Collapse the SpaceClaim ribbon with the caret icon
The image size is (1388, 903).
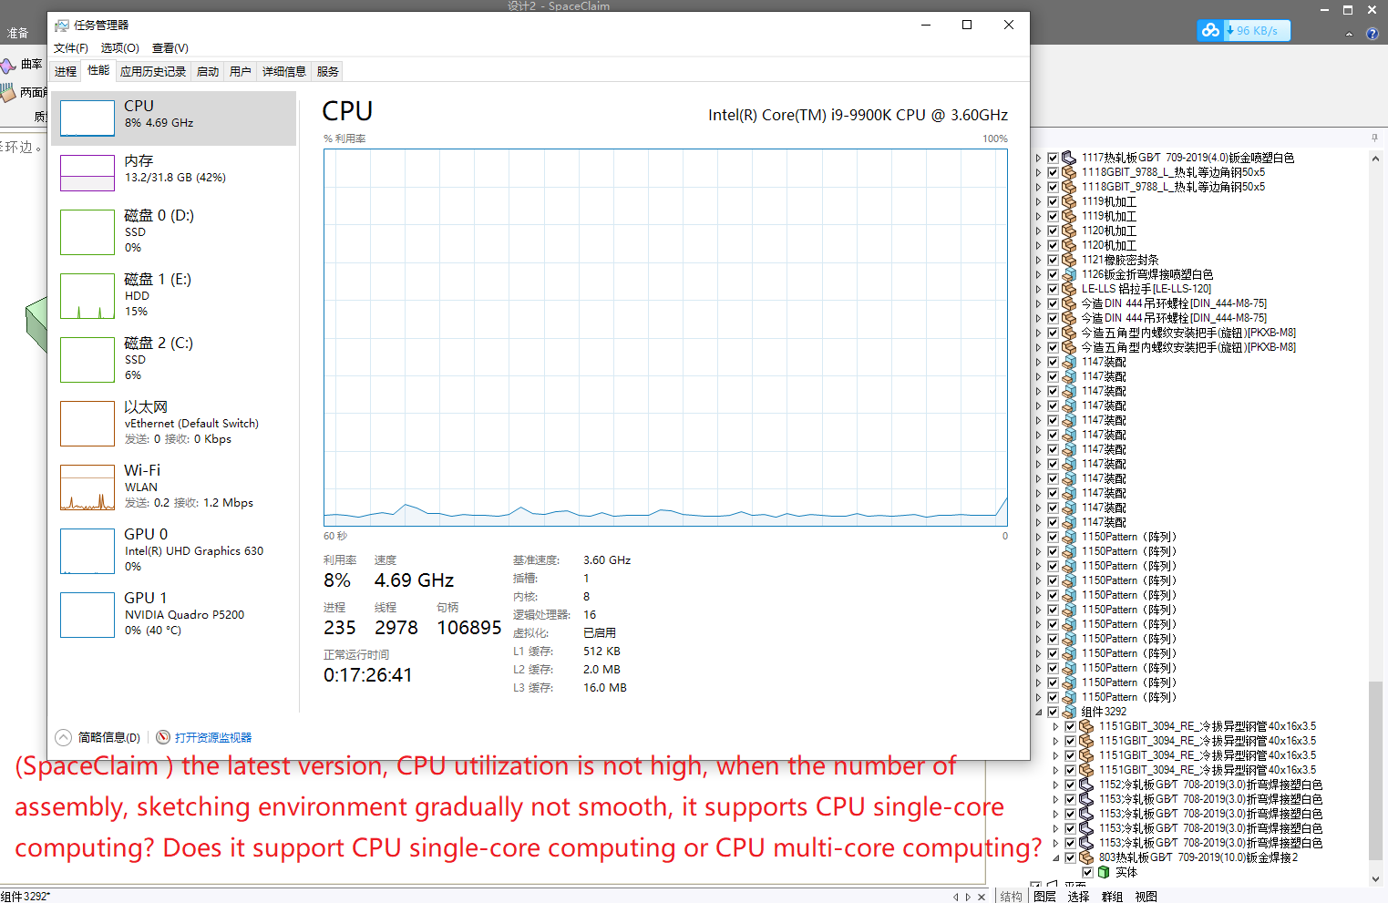coord(1349,34)
